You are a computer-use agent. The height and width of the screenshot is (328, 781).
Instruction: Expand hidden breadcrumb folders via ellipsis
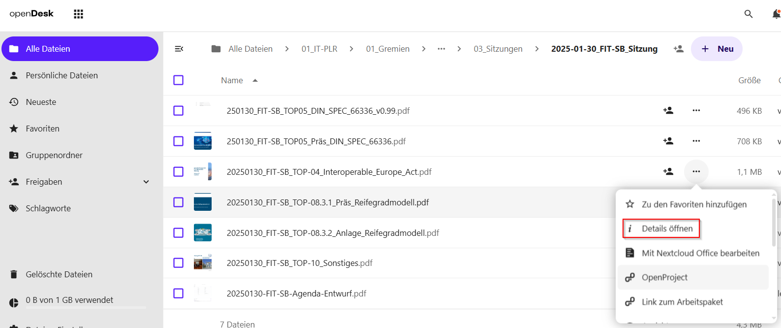pyautogui.click(x=441, y=49)
